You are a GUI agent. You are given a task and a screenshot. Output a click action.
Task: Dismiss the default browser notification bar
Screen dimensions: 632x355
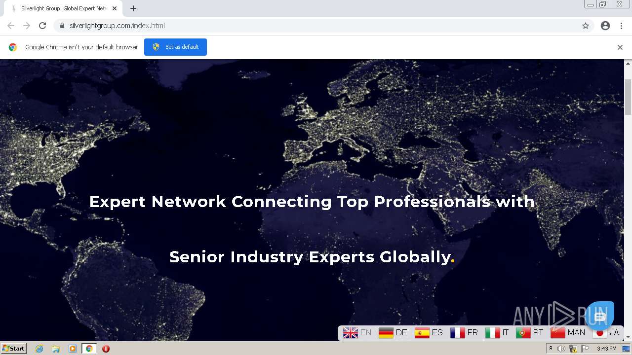[x=620, y=47]
